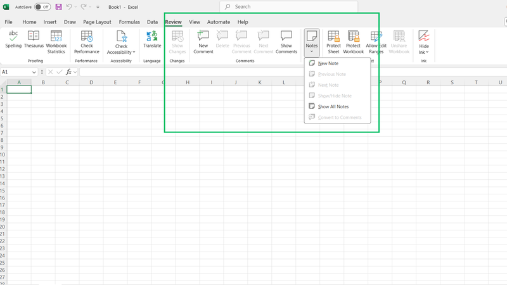Choose Show All Notes menu item
The image size is (507, 285).
point(337,106)
